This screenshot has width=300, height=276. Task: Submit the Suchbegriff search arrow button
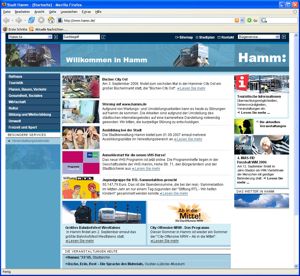point(104,37)
